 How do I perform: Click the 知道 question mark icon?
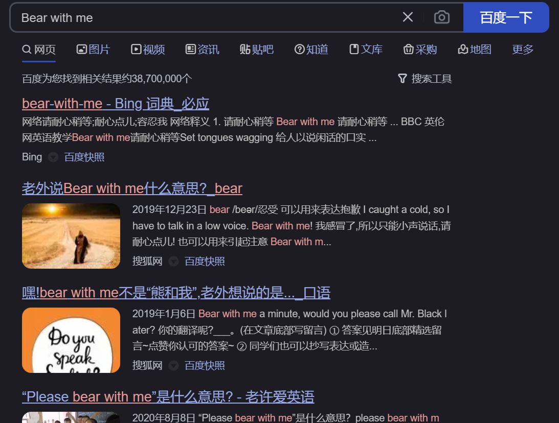(x=300, y=49)
